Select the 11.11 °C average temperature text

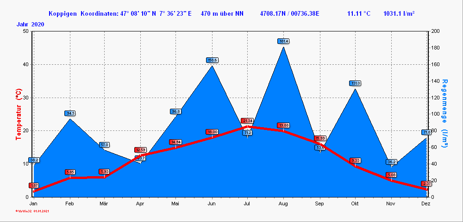pyautogui.click(x=358, y=13)
